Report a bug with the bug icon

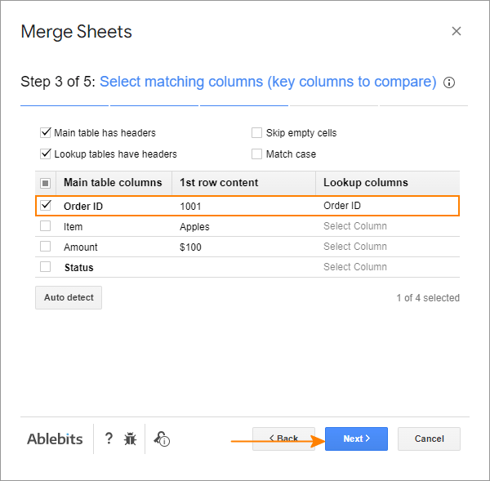coord(130,439)
